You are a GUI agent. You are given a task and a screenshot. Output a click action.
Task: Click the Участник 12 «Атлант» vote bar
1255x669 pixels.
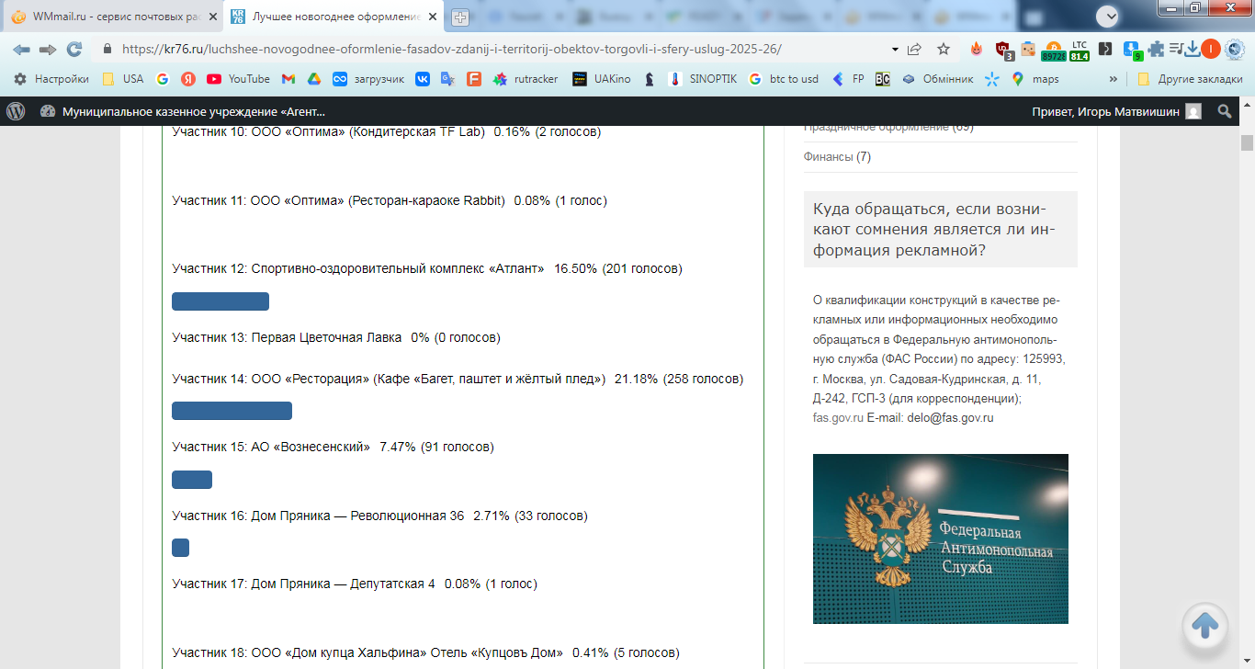point(220,301)
